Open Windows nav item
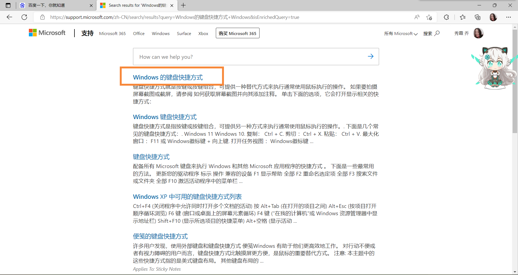Image resolution: width=518 pixels, height=275 pixels. [161, 33]
